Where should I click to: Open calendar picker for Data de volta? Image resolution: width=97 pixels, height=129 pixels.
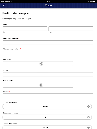(41, 85)
